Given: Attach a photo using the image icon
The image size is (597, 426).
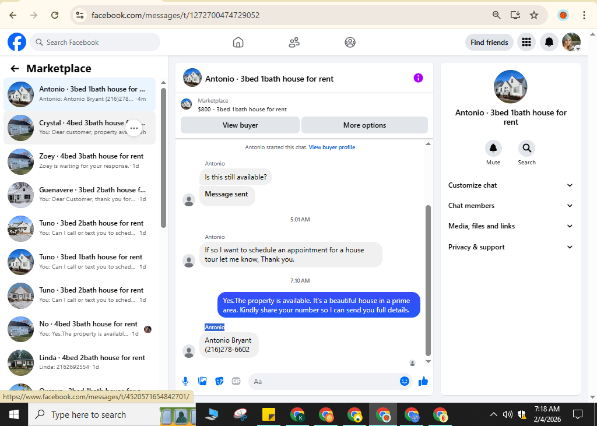Looking at the screenshot, I should [202, 381].
